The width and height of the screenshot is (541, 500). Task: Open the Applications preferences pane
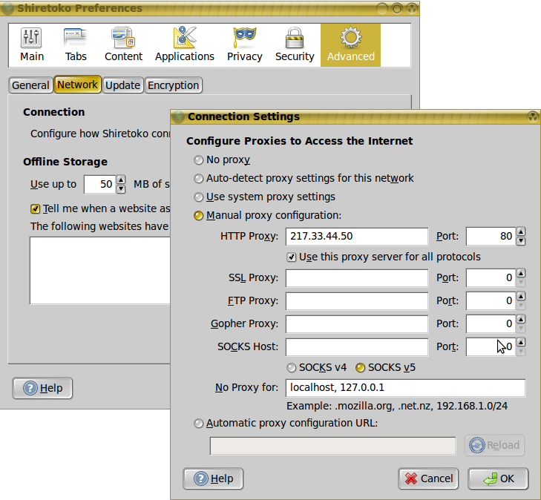point(184,45)
